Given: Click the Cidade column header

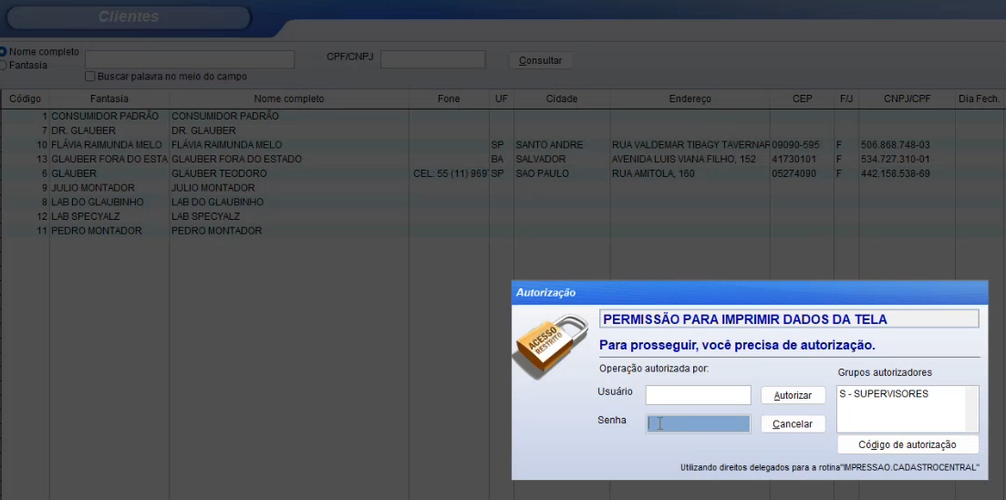Looking at the screenshot, I should click(562, 99).
